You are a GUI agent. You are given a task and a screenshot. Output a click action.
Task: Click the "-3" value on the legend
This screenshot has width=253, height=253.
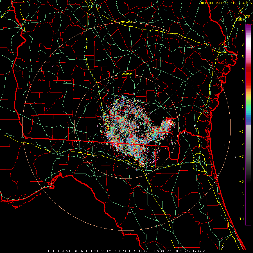tap(241, 157)
